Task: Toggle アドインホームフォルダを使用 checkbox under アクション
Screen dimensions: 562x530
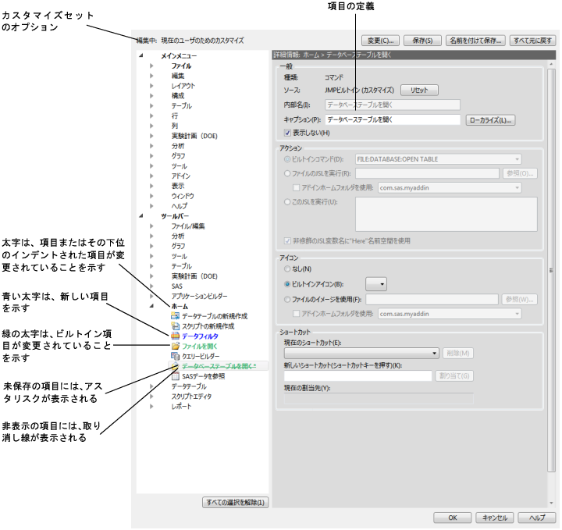Action: (297, 188)
